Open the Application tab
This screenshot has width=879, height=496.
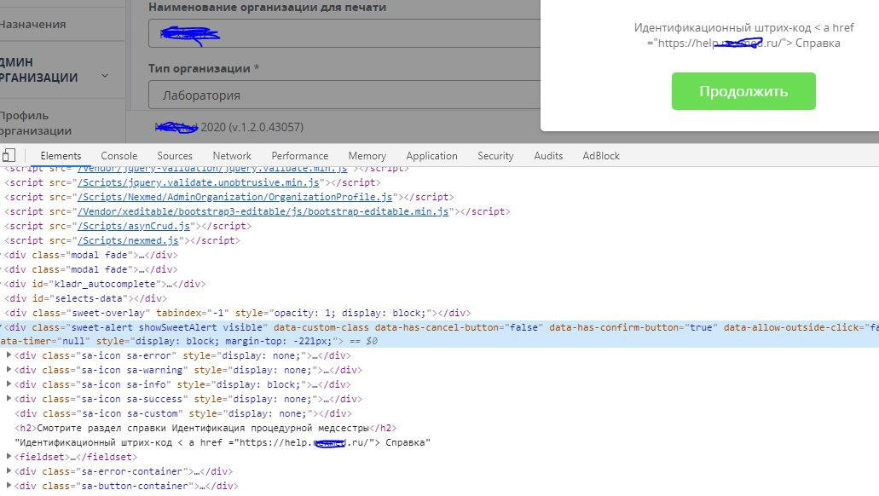click(431, 156)
